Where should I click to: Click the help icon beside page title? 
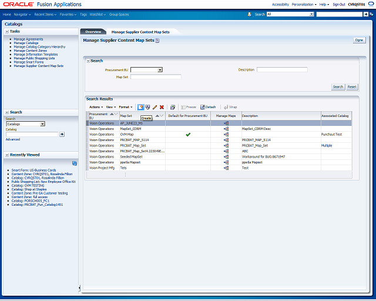(x=157, y=41)
